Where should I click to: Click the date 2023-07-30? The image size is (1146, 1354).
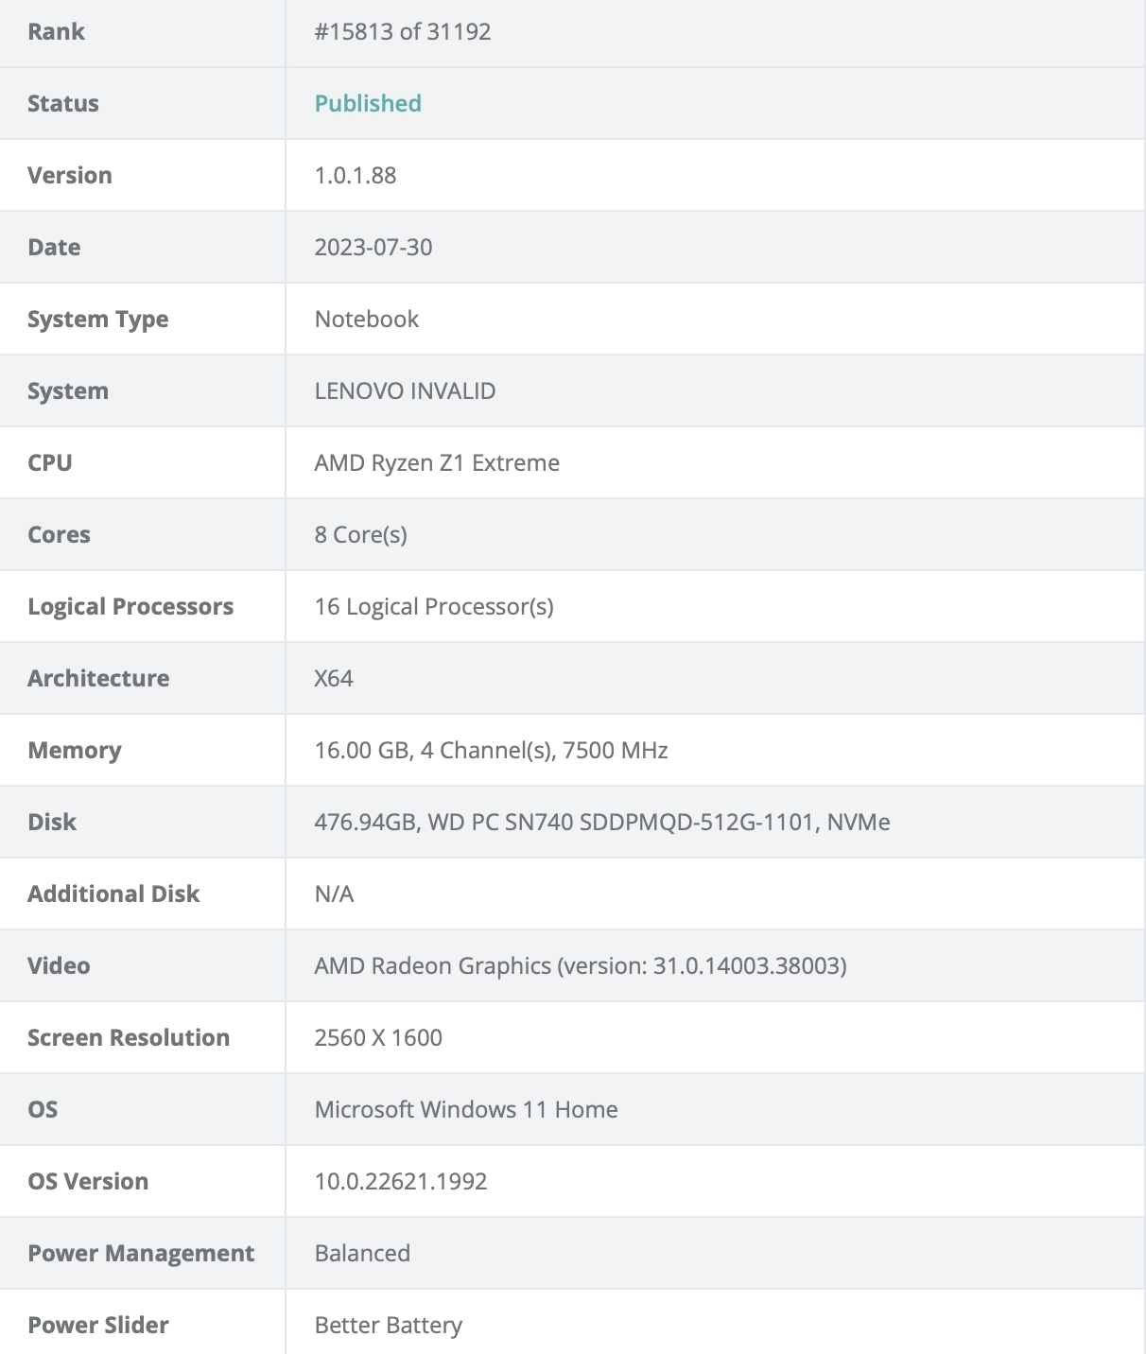pos(373,247)
